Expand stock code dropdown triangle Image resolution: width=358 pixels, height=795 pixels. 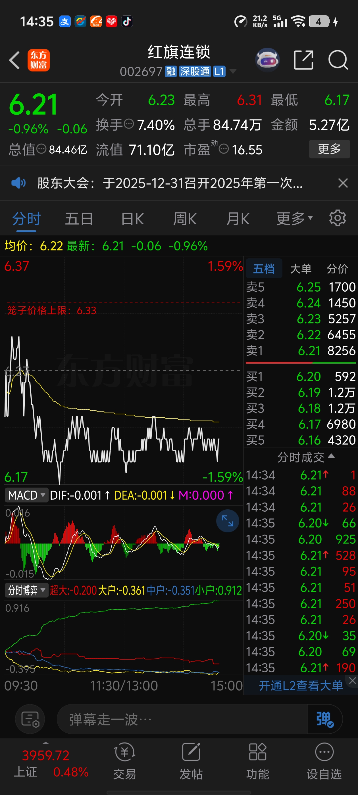[233, 72]
